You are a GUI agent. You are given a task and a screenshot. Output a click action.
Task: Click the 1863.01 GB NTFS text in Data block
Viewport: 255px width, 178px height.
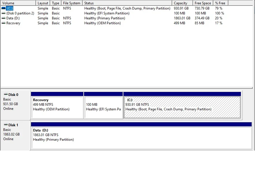[x=46, y=135]
